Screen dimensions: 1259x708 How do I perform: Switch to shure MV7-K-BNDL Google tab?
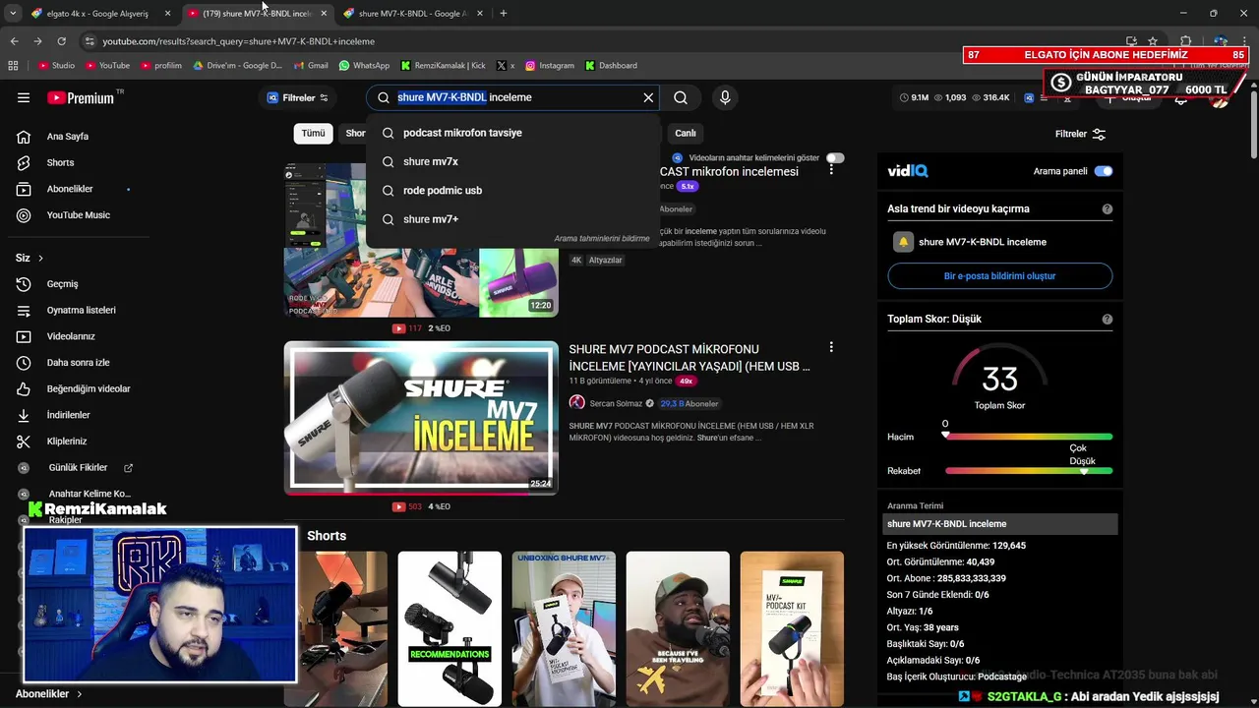412,14
